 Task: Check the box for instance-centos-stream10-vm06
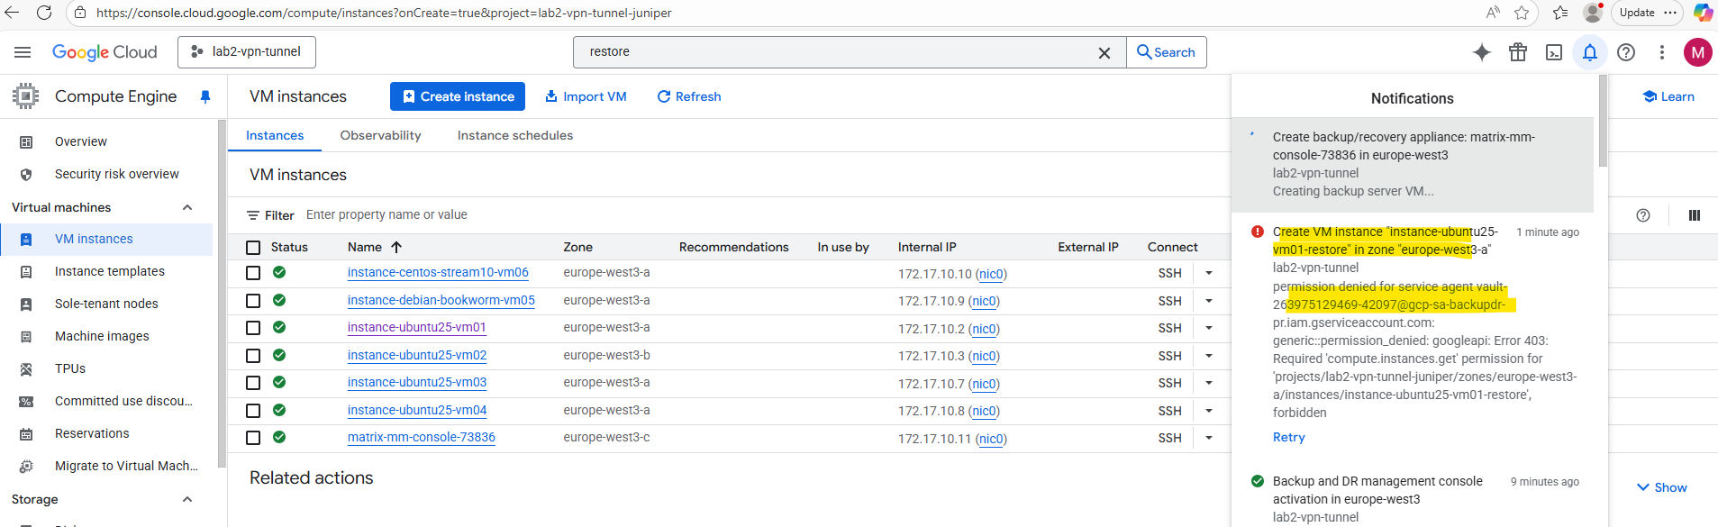253,273
